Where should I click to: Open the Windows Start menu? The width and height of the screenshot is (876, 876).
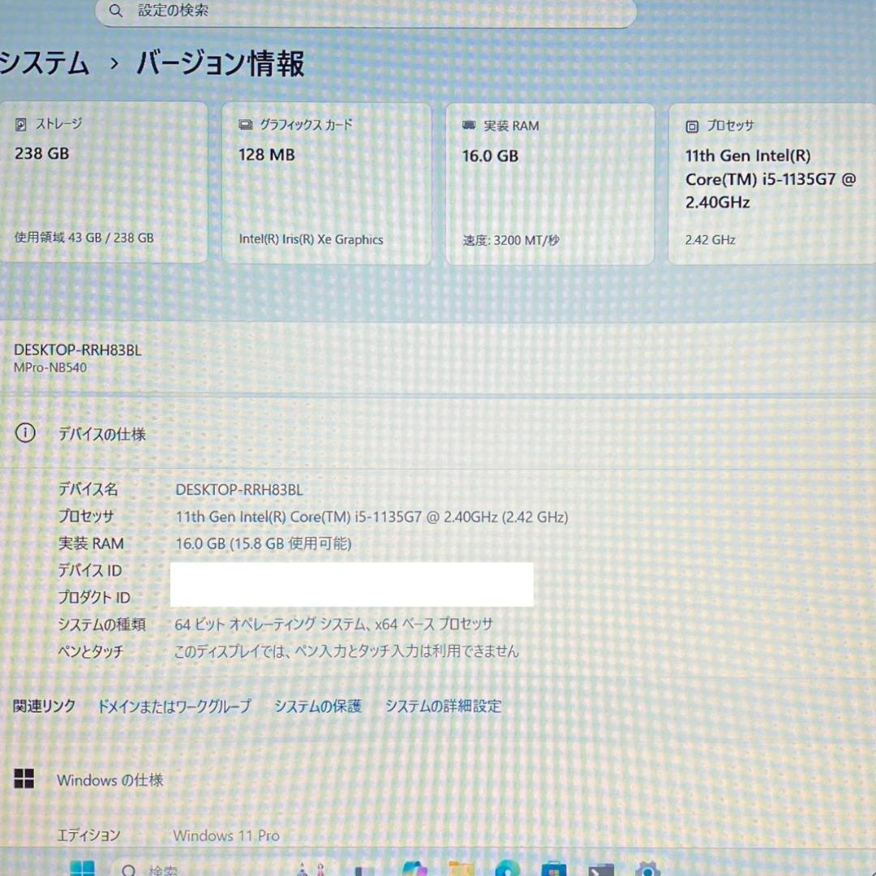click(x=83, y=869)
